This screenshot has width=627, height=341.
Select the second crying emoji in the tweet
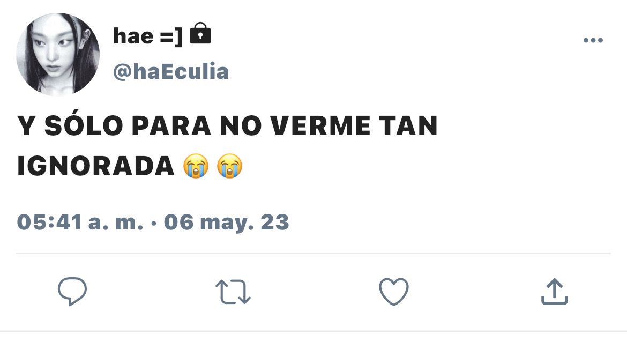[x=229, y=165]
